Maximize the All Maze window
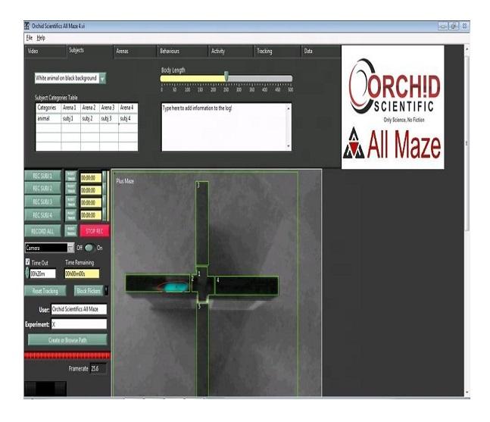The image size is (490, 422). coord(454,27)
